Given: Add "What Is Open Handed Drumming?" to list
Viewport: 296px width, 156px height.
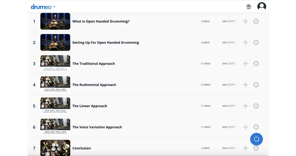Looking at the screenshot, I should coord(246,21).
